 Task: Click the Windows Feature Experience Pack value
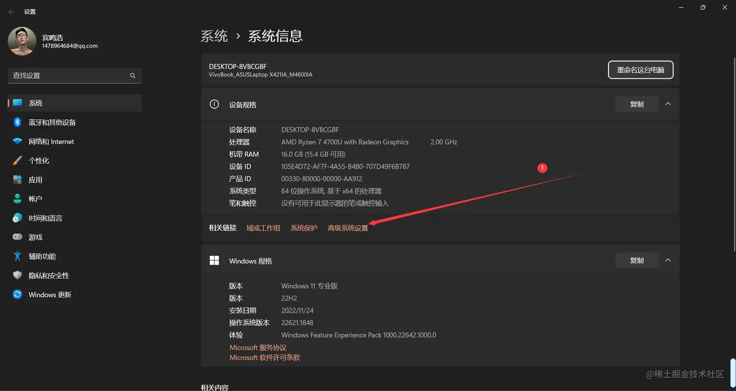[359, 335]
